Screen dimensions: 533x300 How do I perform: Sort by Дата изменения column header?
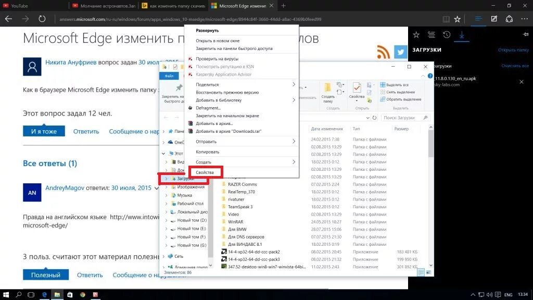coord(327,129)
